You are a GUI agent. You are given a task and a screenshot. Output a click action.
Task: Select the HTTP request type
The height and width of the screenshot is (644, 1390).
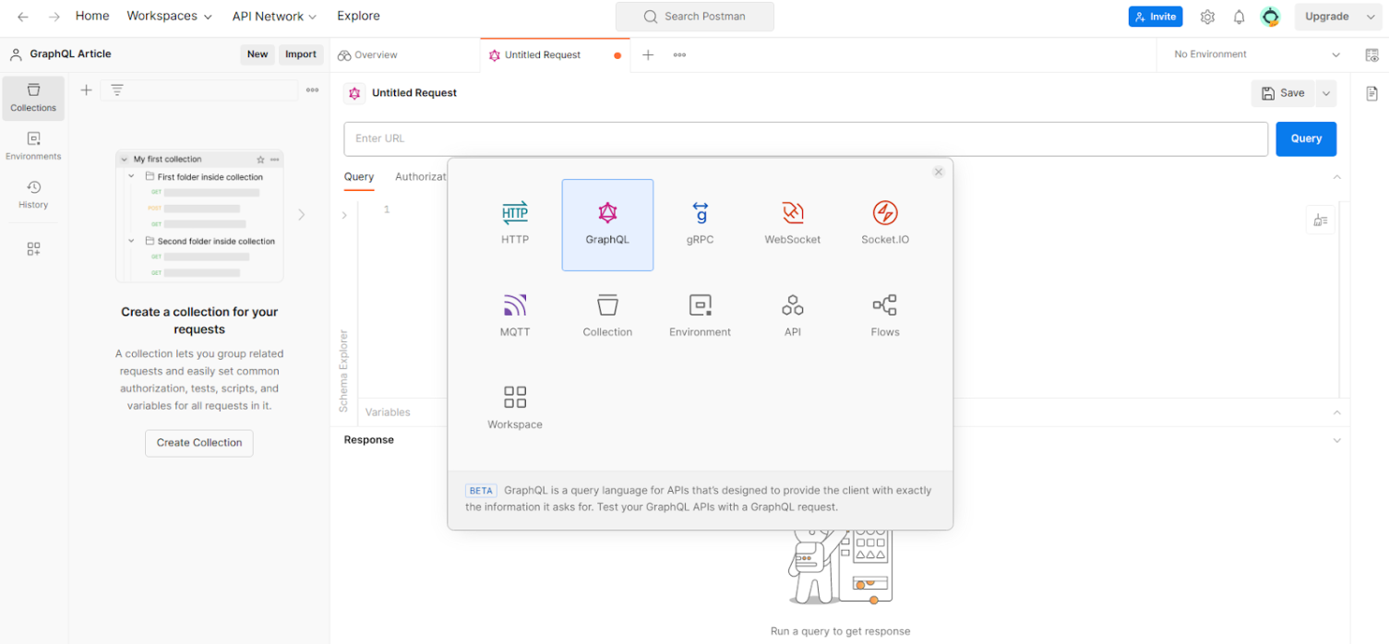[515, 224]
